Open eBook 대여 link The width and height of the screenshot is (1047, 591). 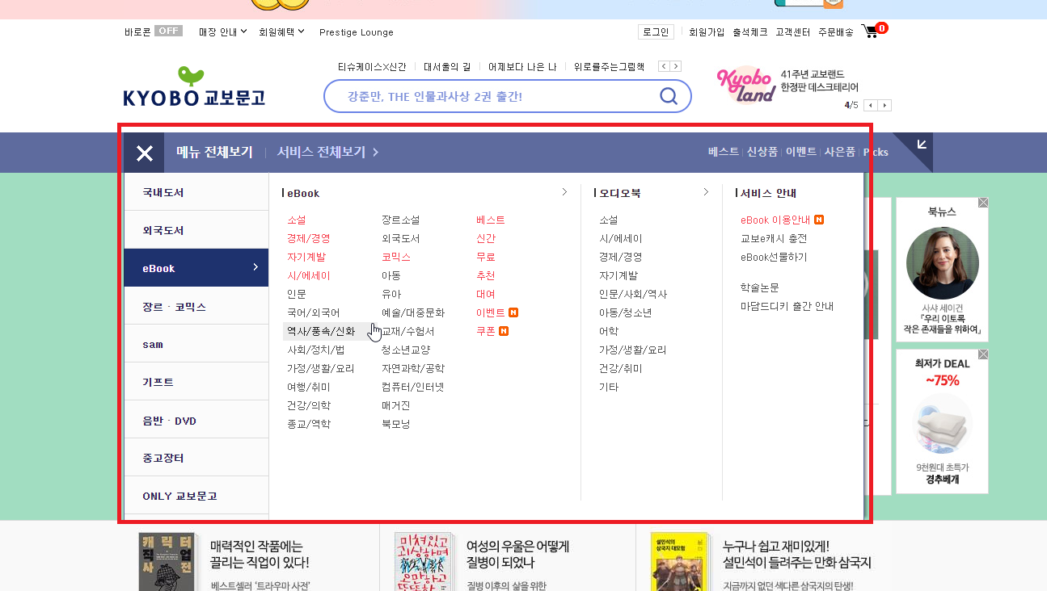click(486, 294)
